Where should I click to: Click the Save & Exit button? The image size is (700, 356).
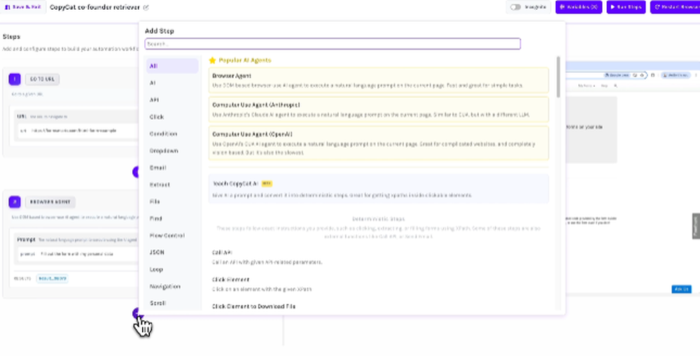coord(23,7)
